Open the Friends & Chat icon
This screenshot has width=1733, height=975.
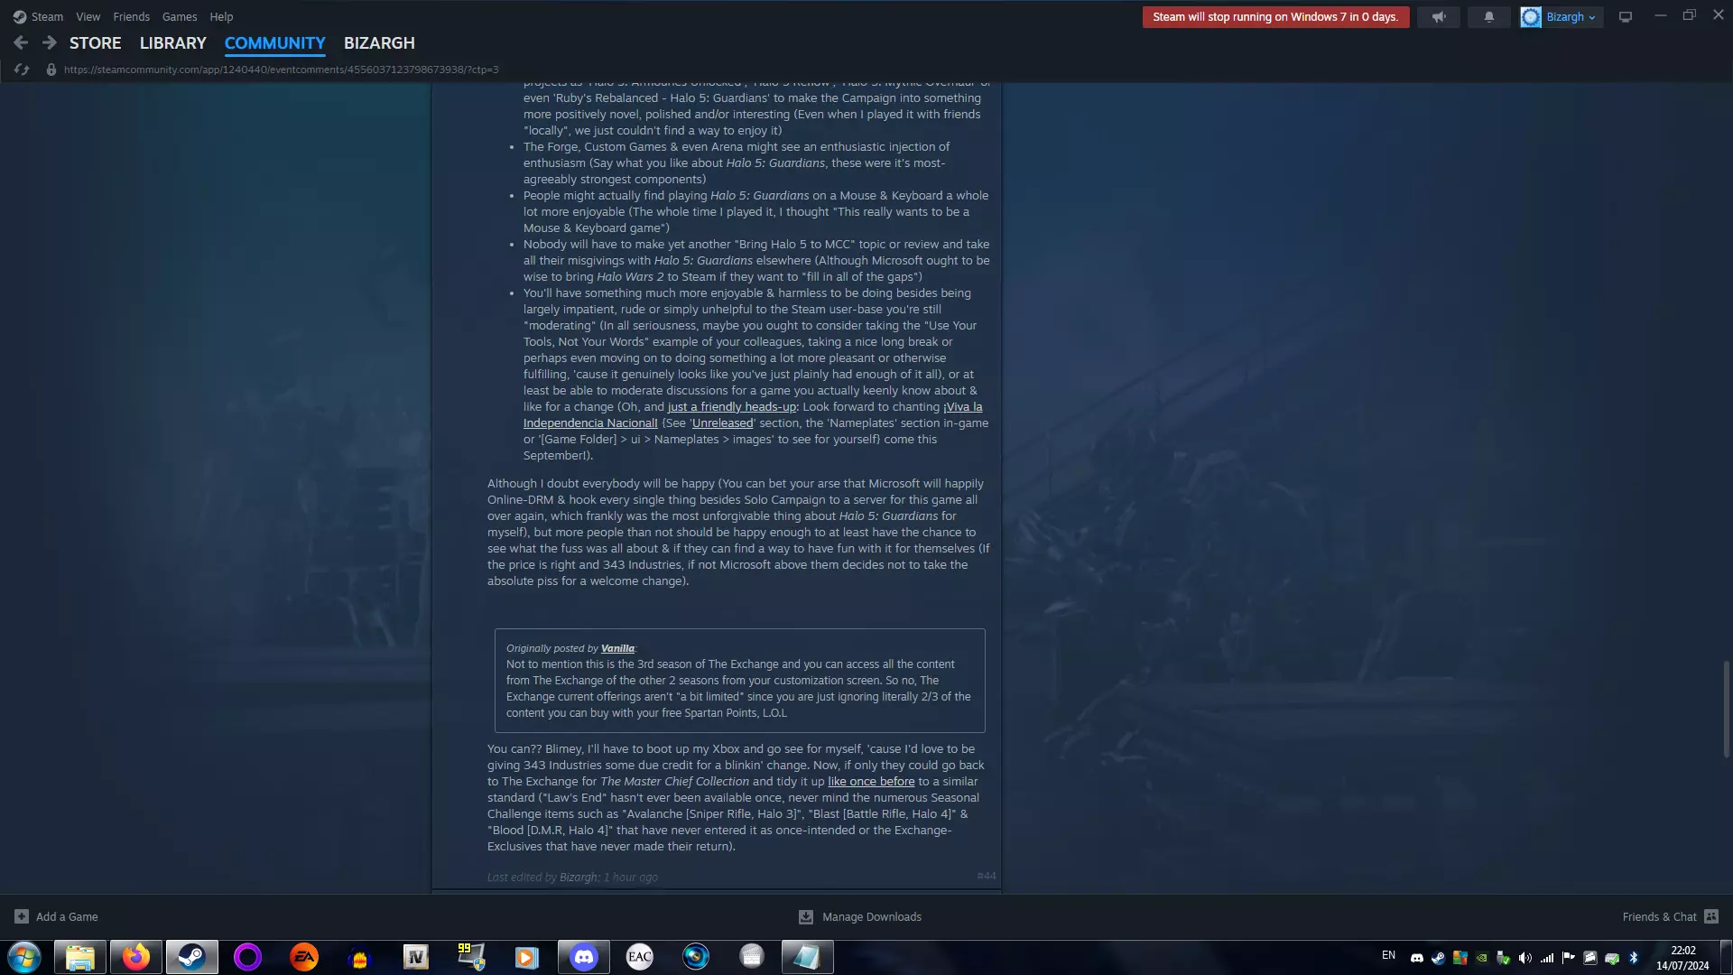click(x=1710, y=916)
